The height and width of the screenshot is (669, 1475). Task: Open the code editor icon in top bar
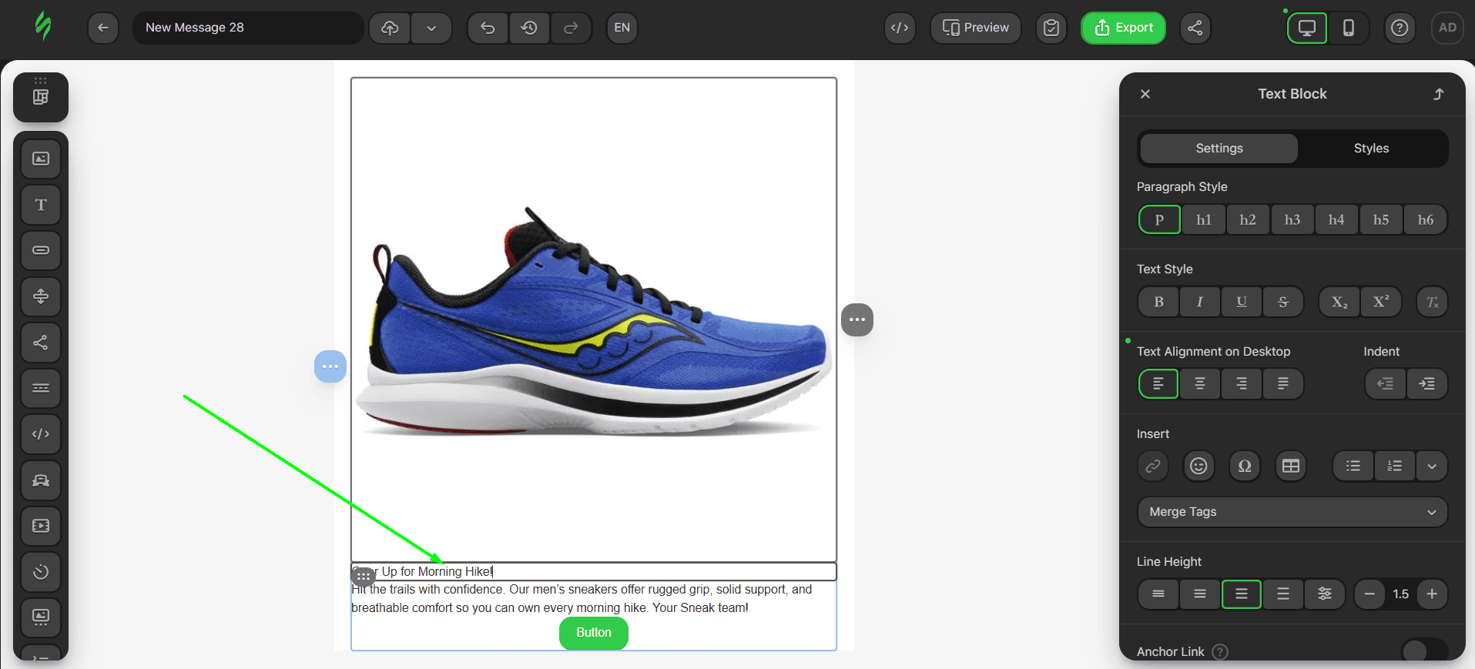900,28
